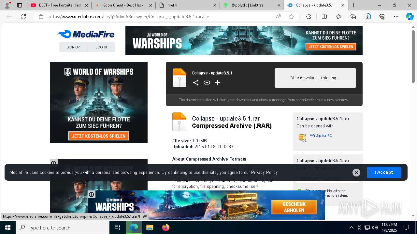Open Task View on taskbar

(117, 227)
